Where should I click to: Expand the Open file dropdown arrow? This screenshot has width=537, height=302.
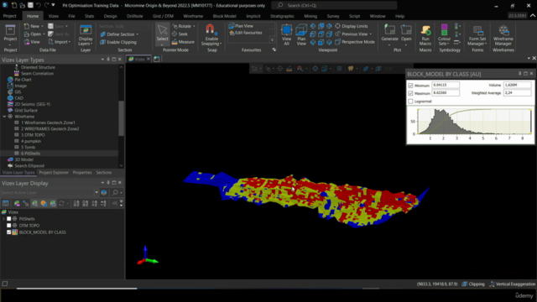44,34
